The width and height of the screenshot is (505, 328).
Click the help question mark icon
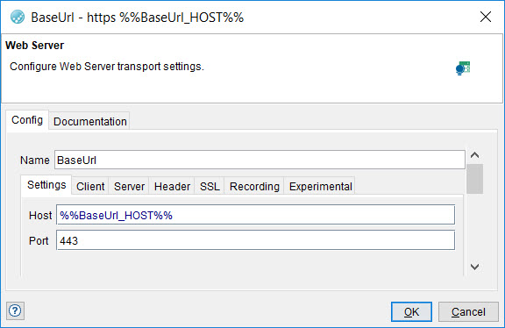(x=15, y=311)
